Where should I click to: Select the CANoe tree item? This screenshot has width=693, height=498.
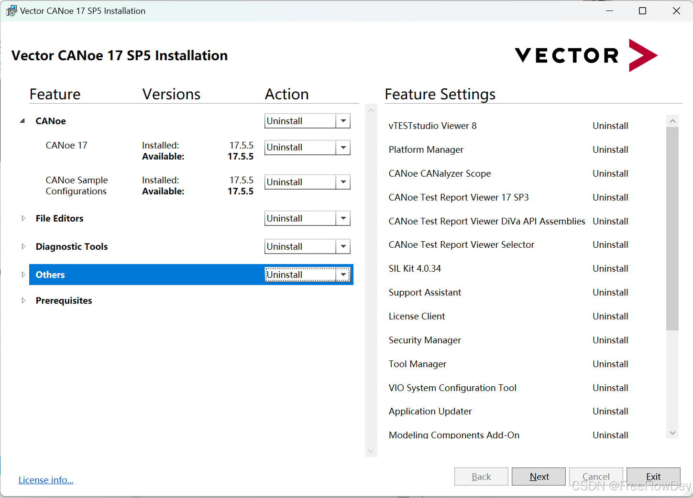(x=51, y=121)
